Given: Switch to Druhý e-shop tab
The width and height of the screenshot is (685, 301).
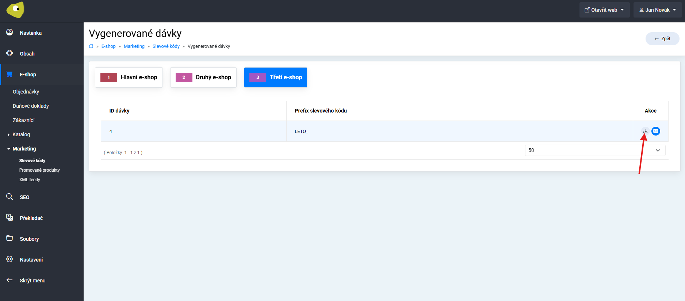Looking at the screenshot, I should click(x=203, y=77).
